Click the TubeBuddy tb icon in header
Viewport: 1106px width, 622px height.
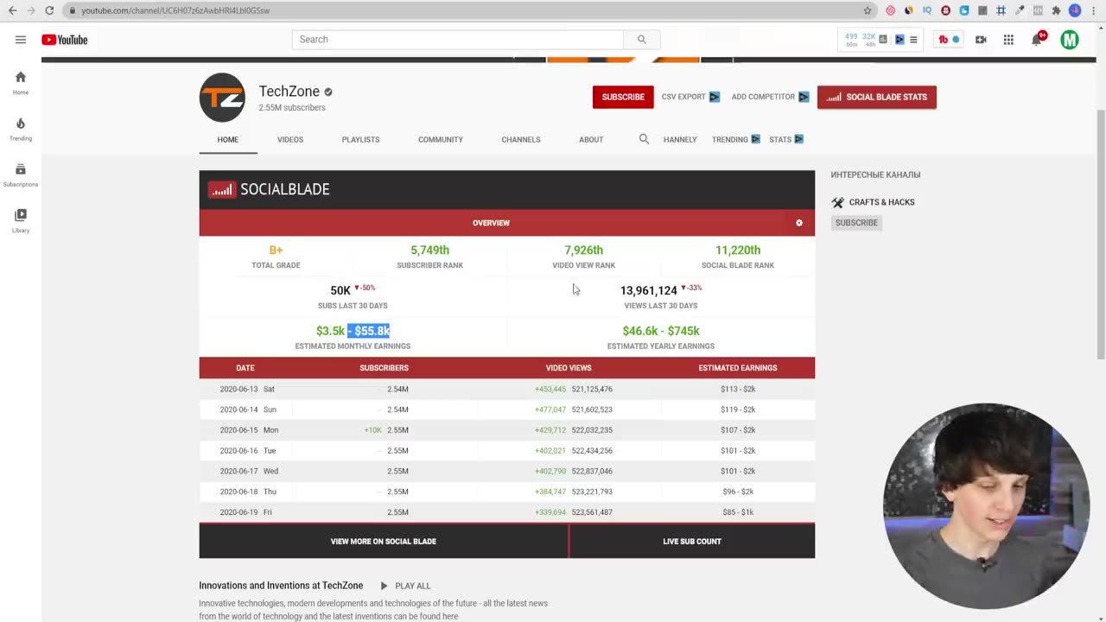944,40
